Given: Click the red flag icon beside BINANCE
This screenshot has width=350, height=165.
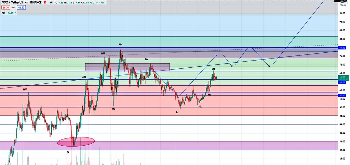Looking at the screenshot, I should click(x=45, y=2).
